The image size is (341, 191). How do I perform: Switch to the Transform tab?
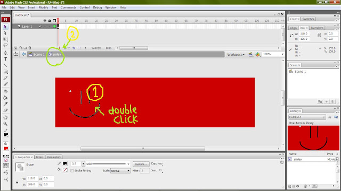316,28
